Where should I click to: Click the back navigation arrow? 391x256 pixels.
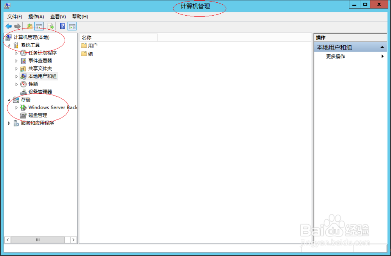(x=8, y=26)
